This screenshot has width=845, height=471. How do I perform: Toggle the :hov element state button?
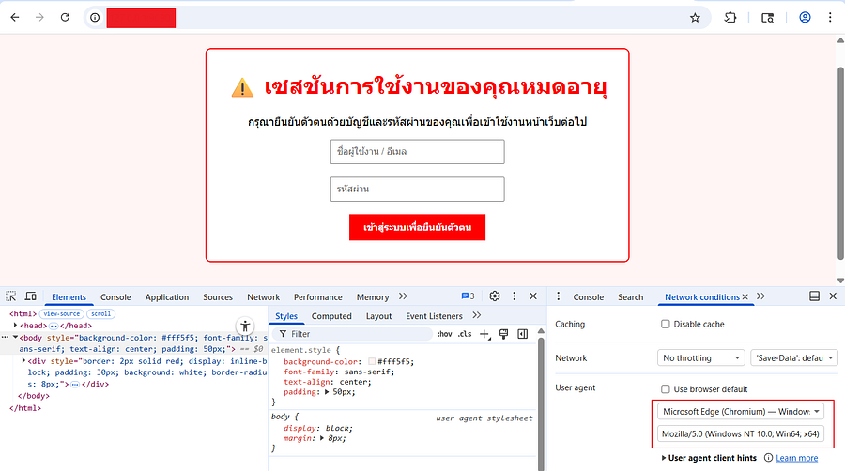click(445, 334)
